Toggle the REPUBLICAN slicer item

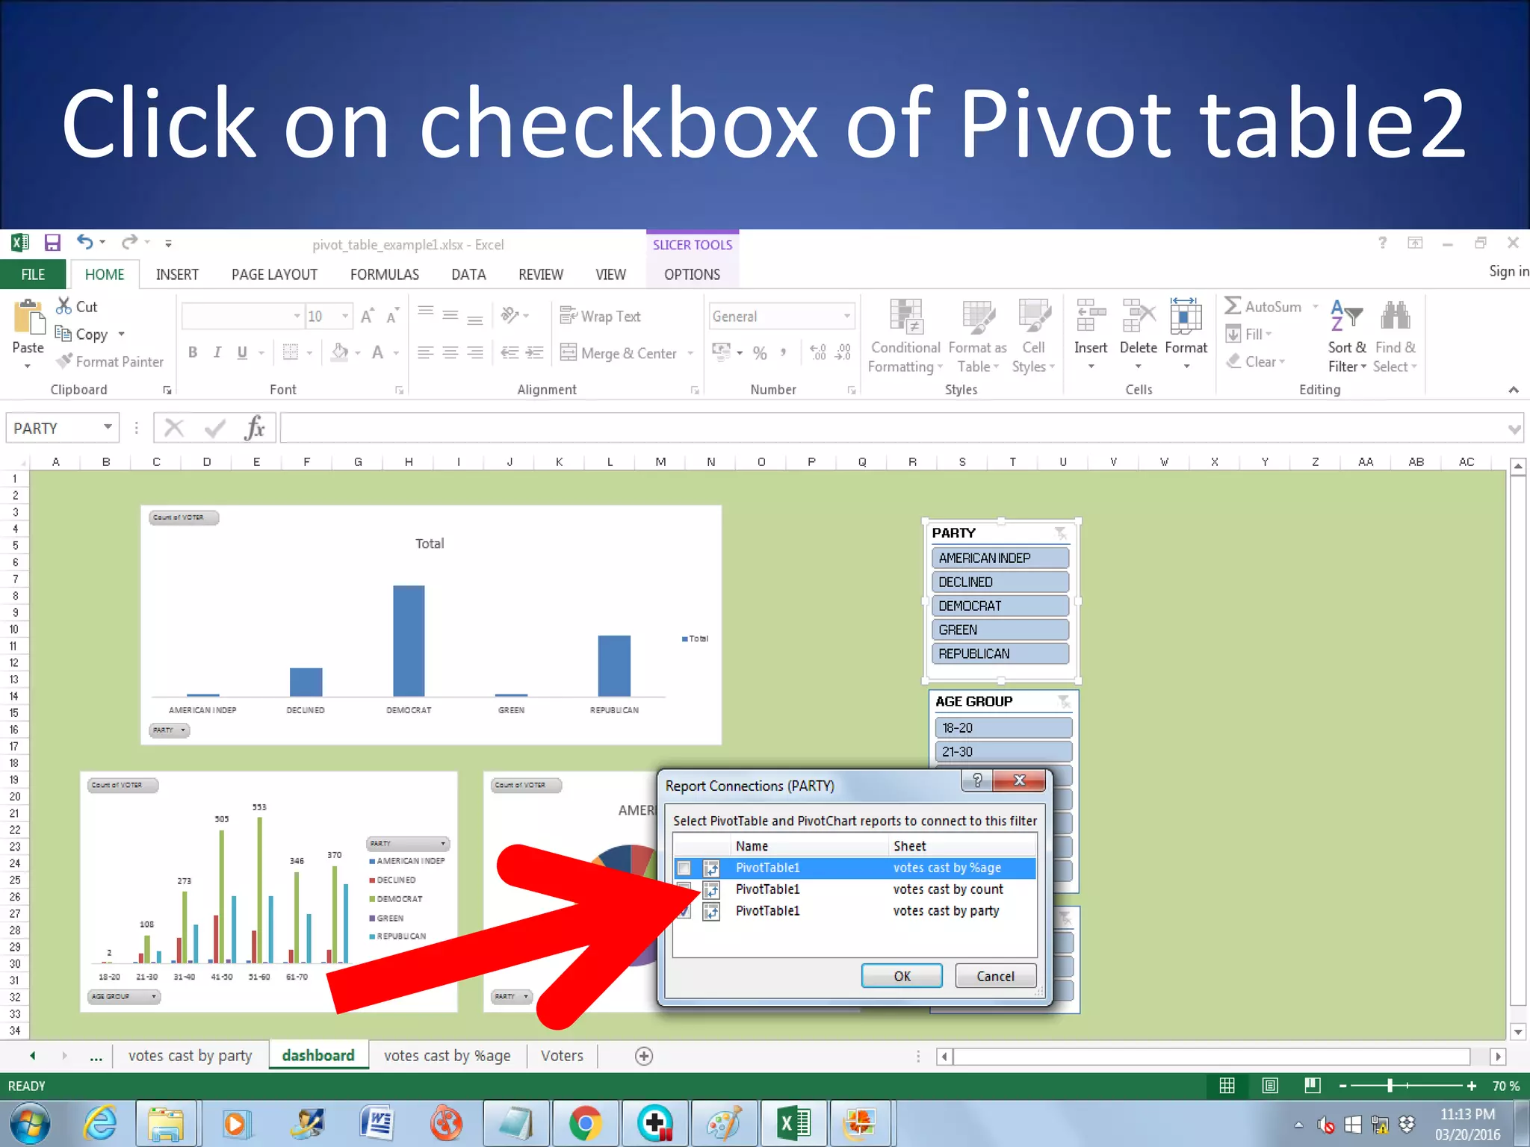(1000, 653)
